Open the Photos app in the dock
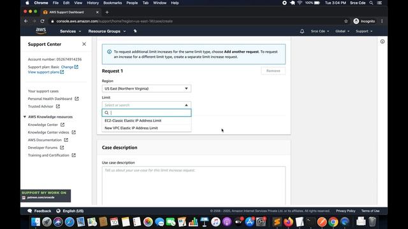The width and height of the screenshot is (408, 229). click(x=148, y=222)
